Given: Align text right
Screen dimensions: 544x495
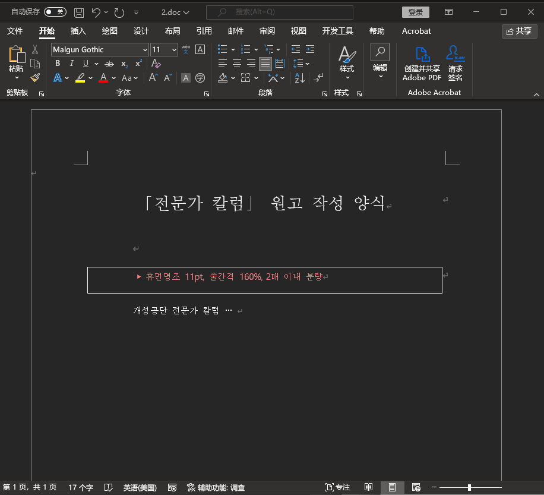Looking at the screenshot, I should point(251,64).
